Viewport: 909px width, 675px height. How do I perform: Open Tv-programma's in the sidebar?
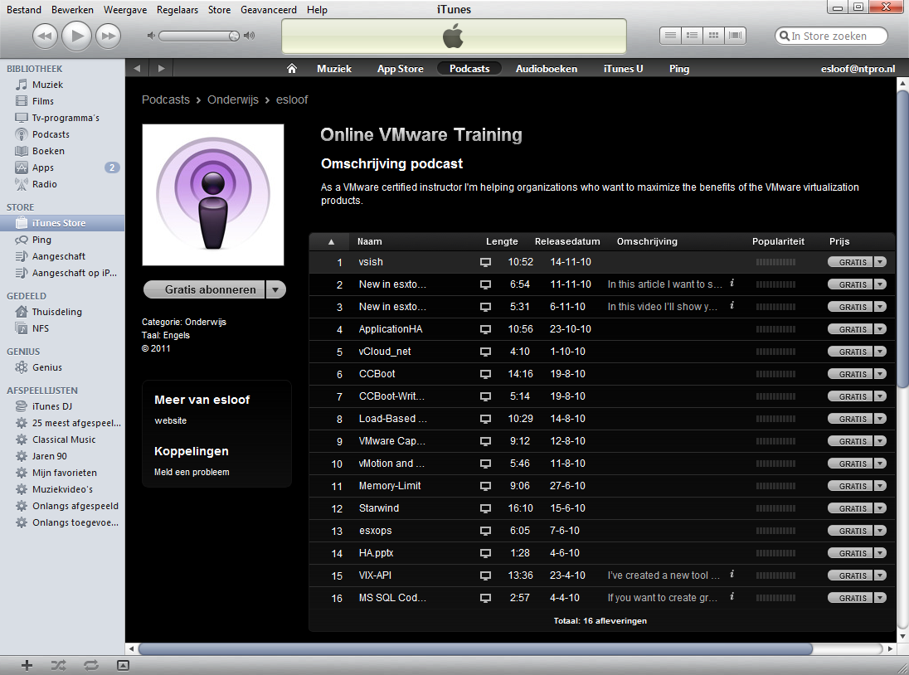pyautogui.click(x=66, y=118)
